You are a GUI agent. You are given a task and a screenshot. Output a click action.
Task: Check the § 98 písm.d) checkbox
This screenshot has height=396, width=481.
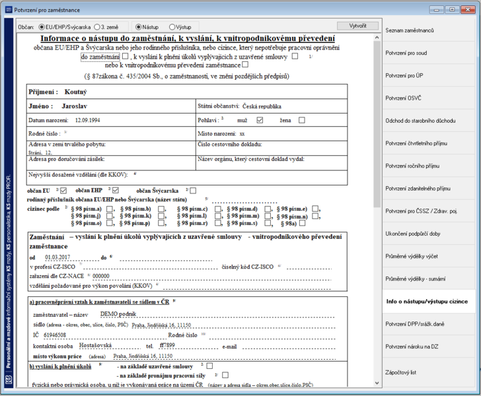268,209
